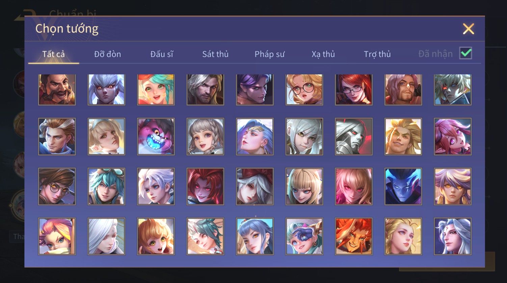Screen dimensions: 507x283
Task: Go to the Đấu sĩ tab
Action: [x=162, y=54]
